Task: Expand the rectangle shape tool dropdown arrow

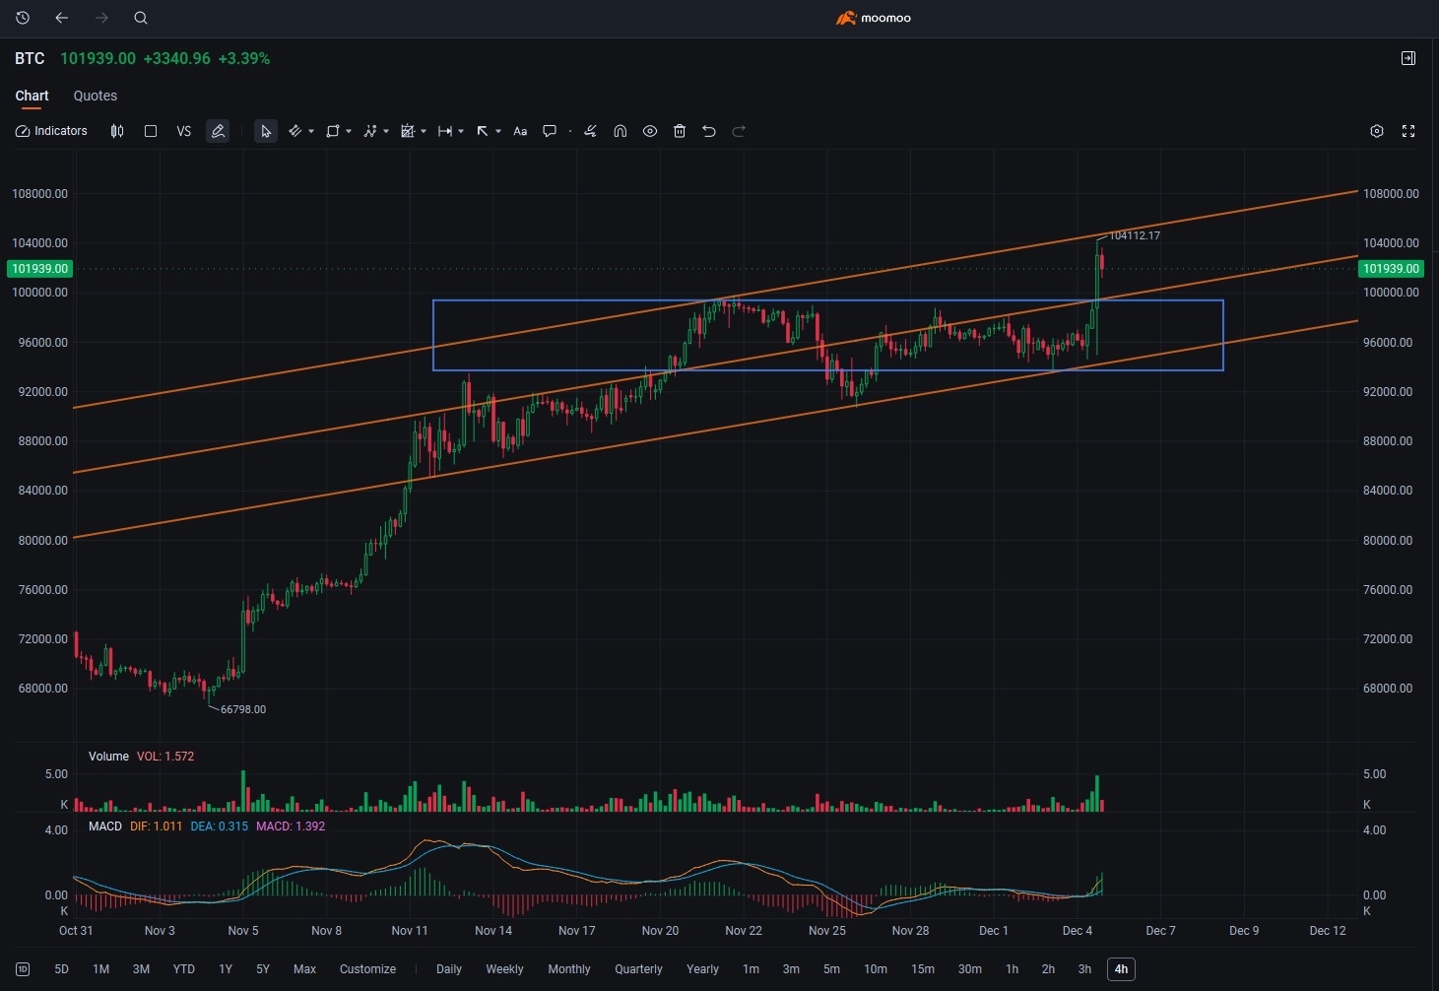Action: tap(349, 131)
